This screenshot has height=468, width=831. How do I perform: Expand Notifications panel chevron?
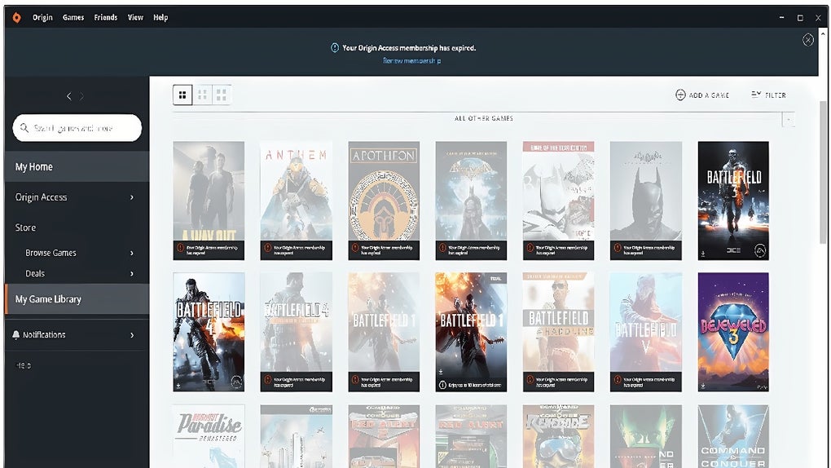point(132,335)
